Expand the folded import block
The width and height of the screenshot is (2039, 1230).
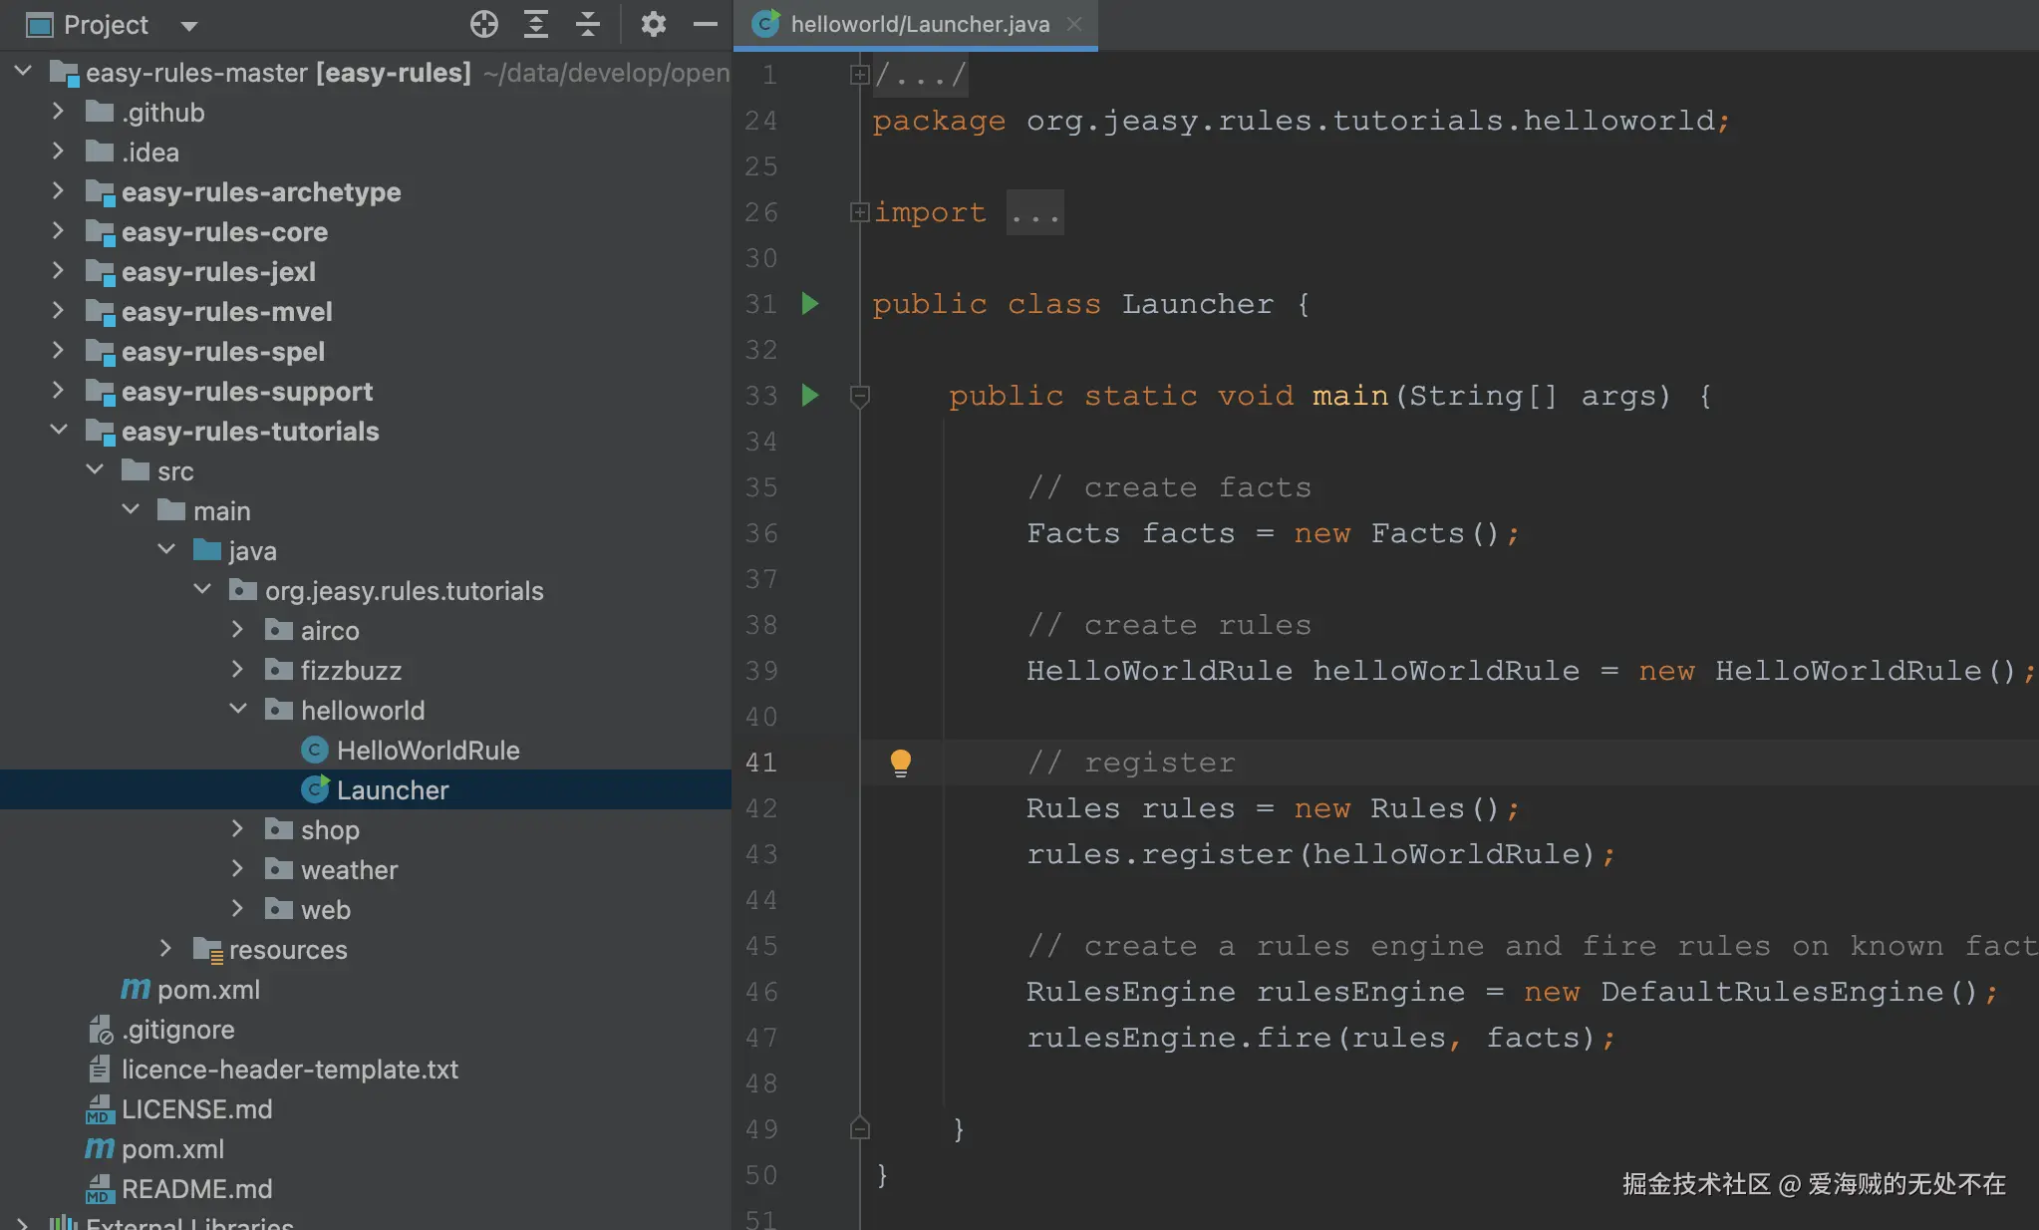pos(859,211)
